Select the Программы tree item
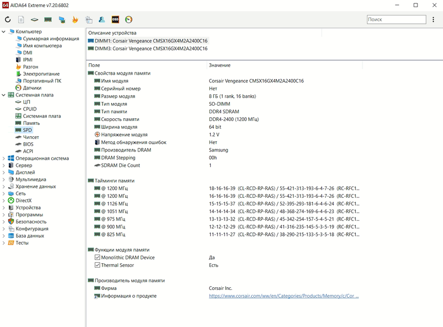The width and height of the screenshot is (443, 327). click(29, 215)
